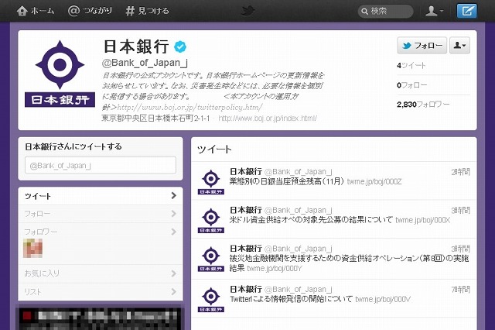
Task: Click the ツイート heading of the timeline
Action: pyautogui.click(x=214, y=150)
